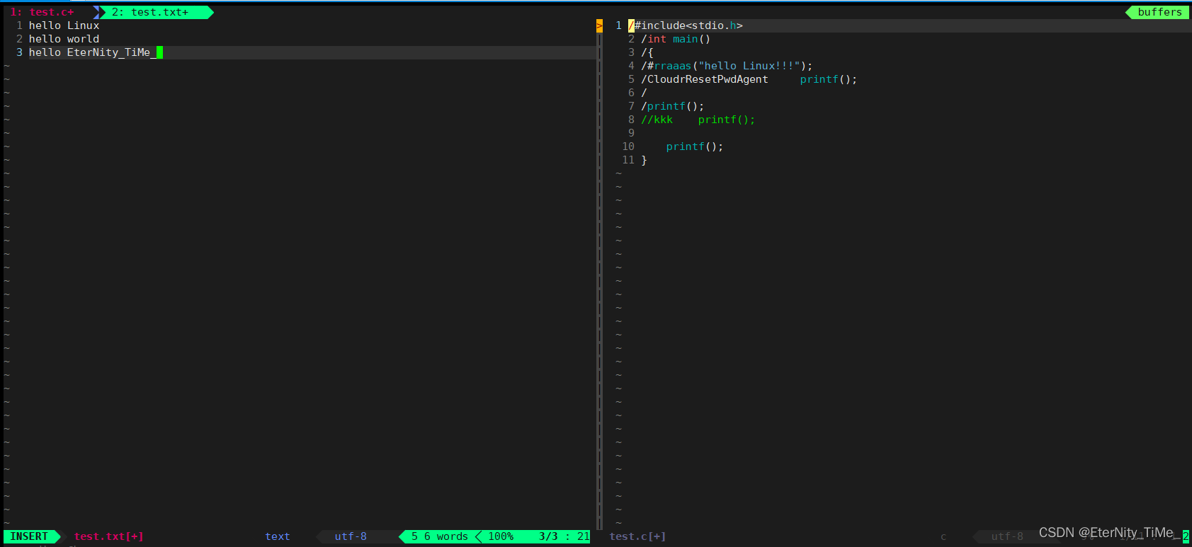Screen dimensions: 1192x547
Task: Click the green block cursor in test.txt
Action: (x=159, y=52)
